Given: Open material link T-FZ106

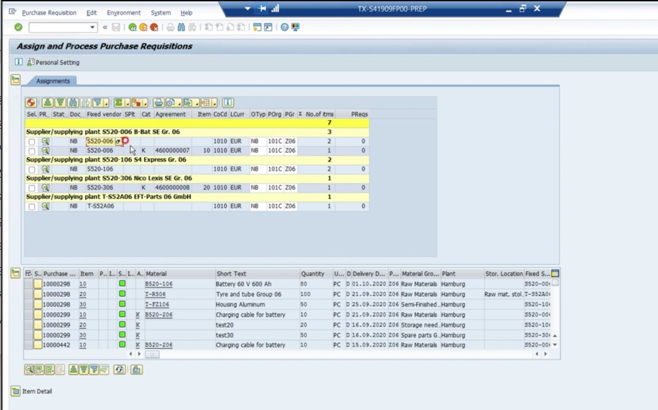Looking at the screenshot, I should point(157,304).
